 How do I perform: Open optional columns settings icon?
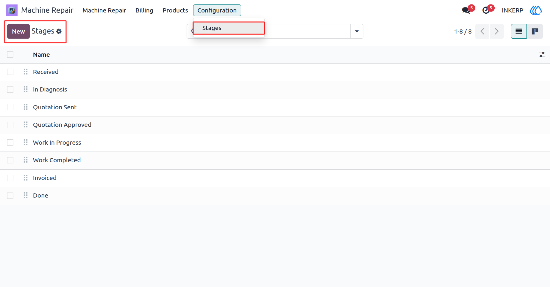click(542, 55)
